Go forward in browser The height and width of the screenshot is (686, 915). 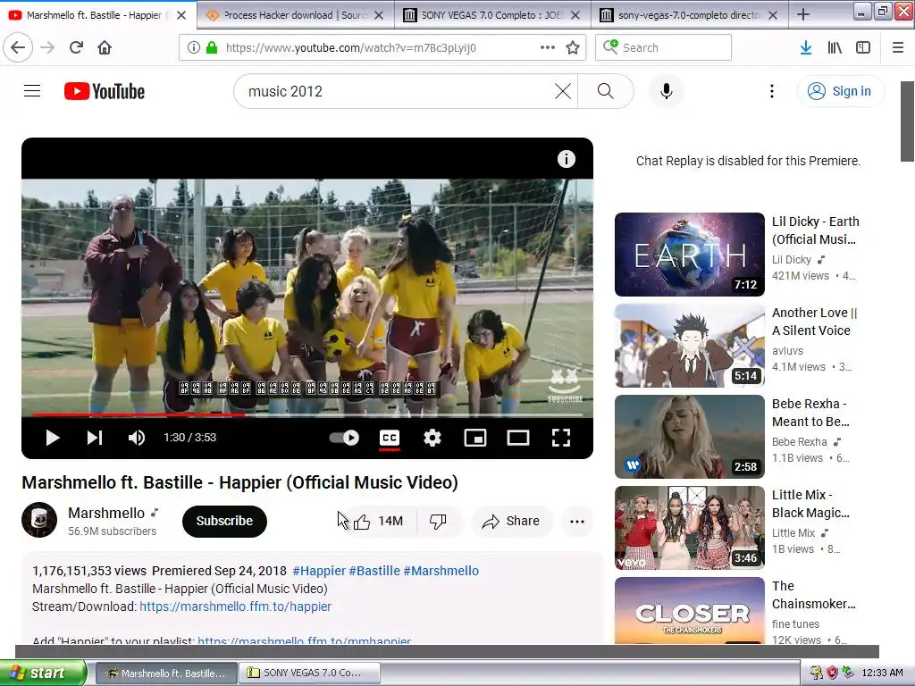48,47
